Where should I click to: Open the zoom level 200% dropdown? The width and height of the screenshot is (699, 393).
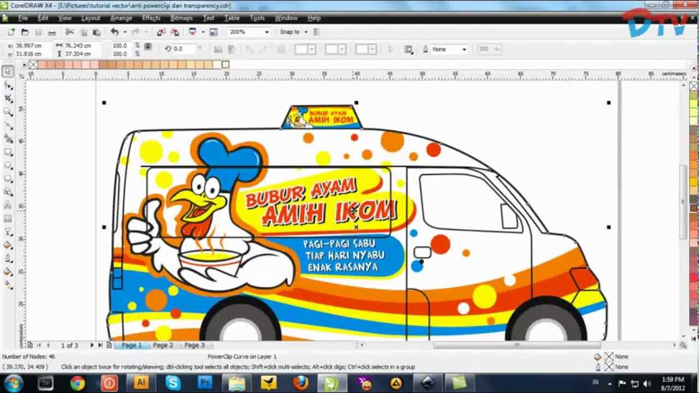click(x=266, y=32)
